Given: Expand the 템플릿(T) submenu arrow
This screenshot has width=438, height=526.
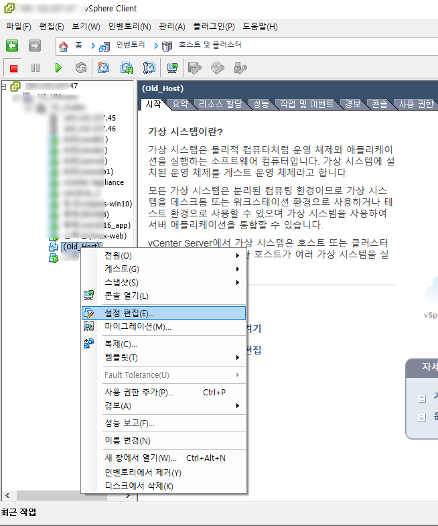Looking at the screenshot, I should pos(238,358).
